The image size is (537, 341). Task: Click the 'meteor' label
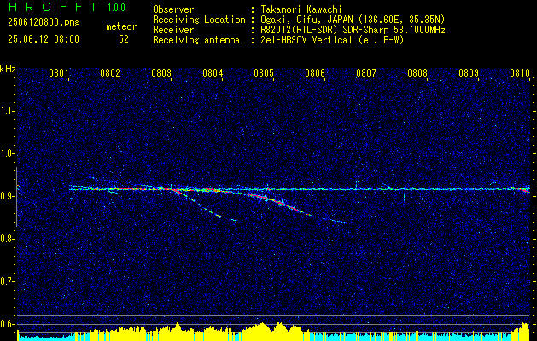[x=121, y=26]
